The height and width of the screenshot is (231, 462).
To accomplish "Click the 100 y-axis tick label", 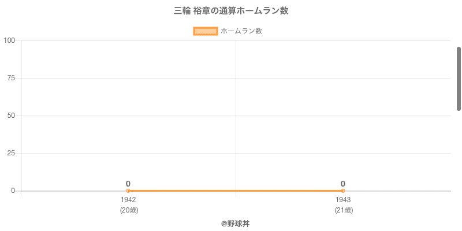I will click(9, 40).
